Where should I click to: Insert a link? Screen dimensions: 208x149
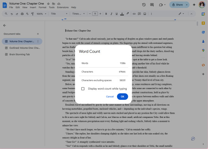[134, 14]
